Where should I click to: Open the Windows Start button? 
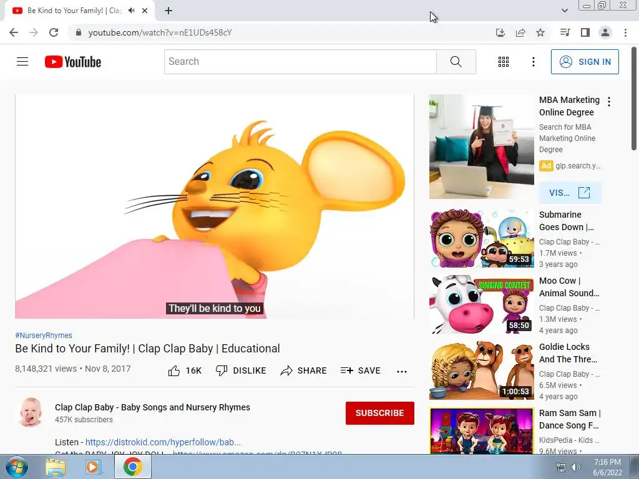pos(17,467)
